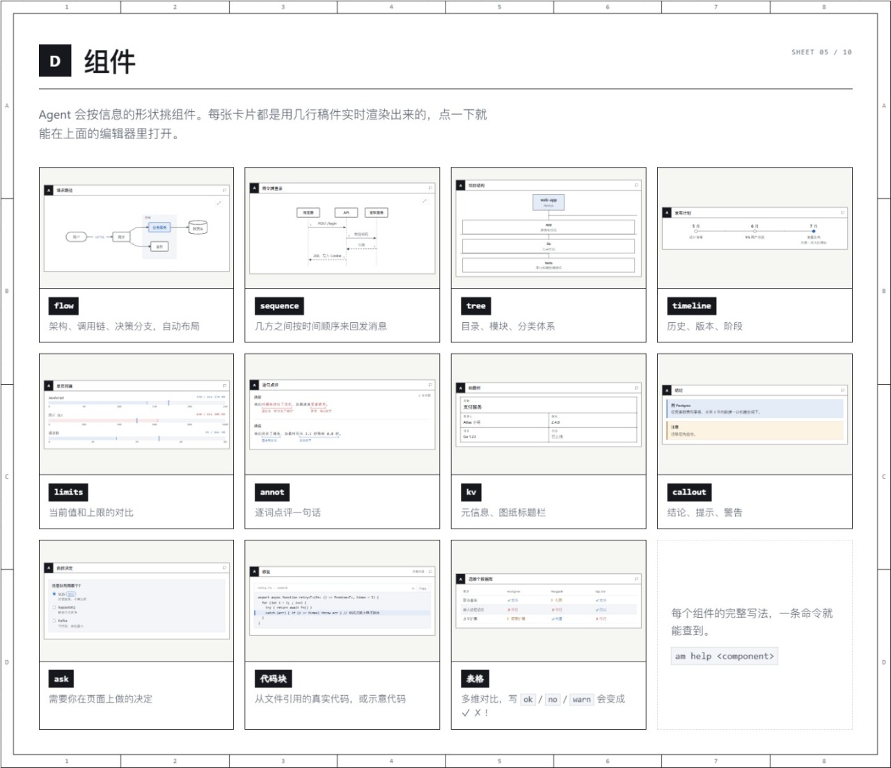Click the comment icon in the tree preview
891x768 pixels.
point(636,185)
